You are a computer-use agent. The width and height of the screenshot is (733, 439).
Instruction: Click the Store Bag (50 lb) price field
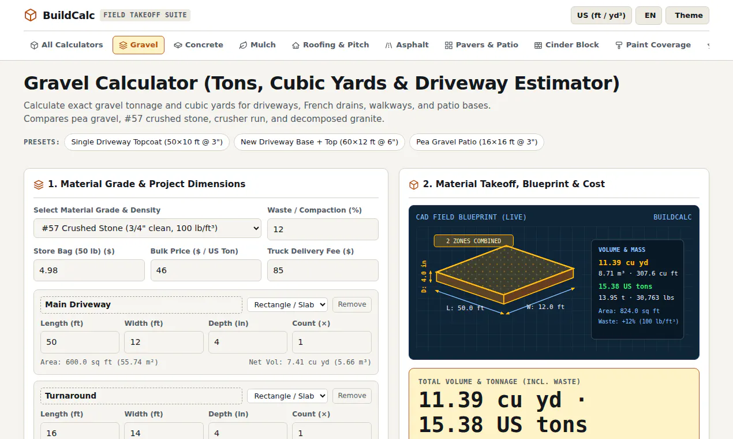click(89, 270)
